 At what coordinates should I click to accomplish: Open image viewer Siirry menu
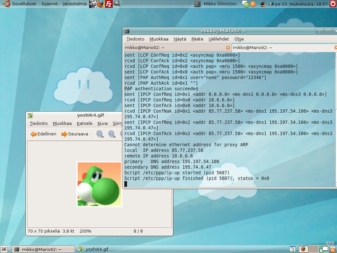117,123
